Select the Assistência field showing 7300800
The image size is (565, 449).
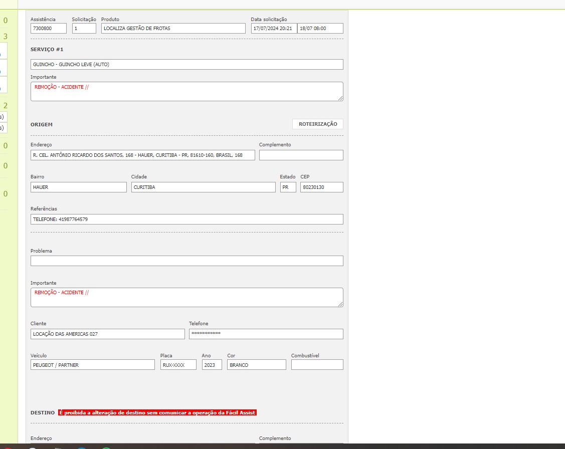[x=48, y=29]
